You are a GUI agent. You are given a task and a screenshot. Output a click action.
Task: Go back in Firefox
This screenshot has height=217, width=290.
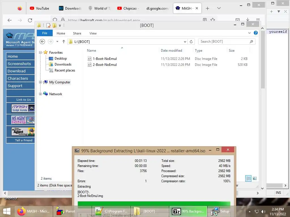[10, 20]
